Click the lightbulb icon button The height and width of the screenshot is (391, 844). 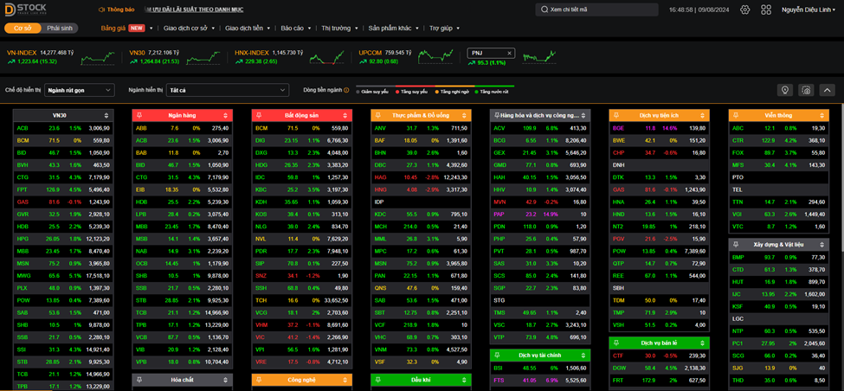click(785, 90)
